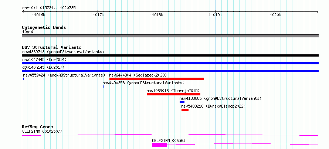Select the nsv1047445 (Coe2014) blue bar
Image resolution: width=329 pixels, height=149 pixels.
pyautogui.click(x=170, y=63)
